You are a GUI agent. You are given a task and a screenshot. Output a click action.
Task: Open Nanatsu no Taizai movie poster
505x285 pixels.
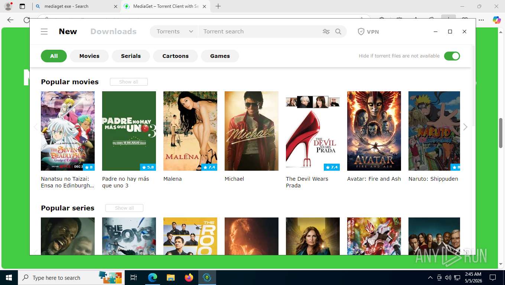[x=68, y=131]
